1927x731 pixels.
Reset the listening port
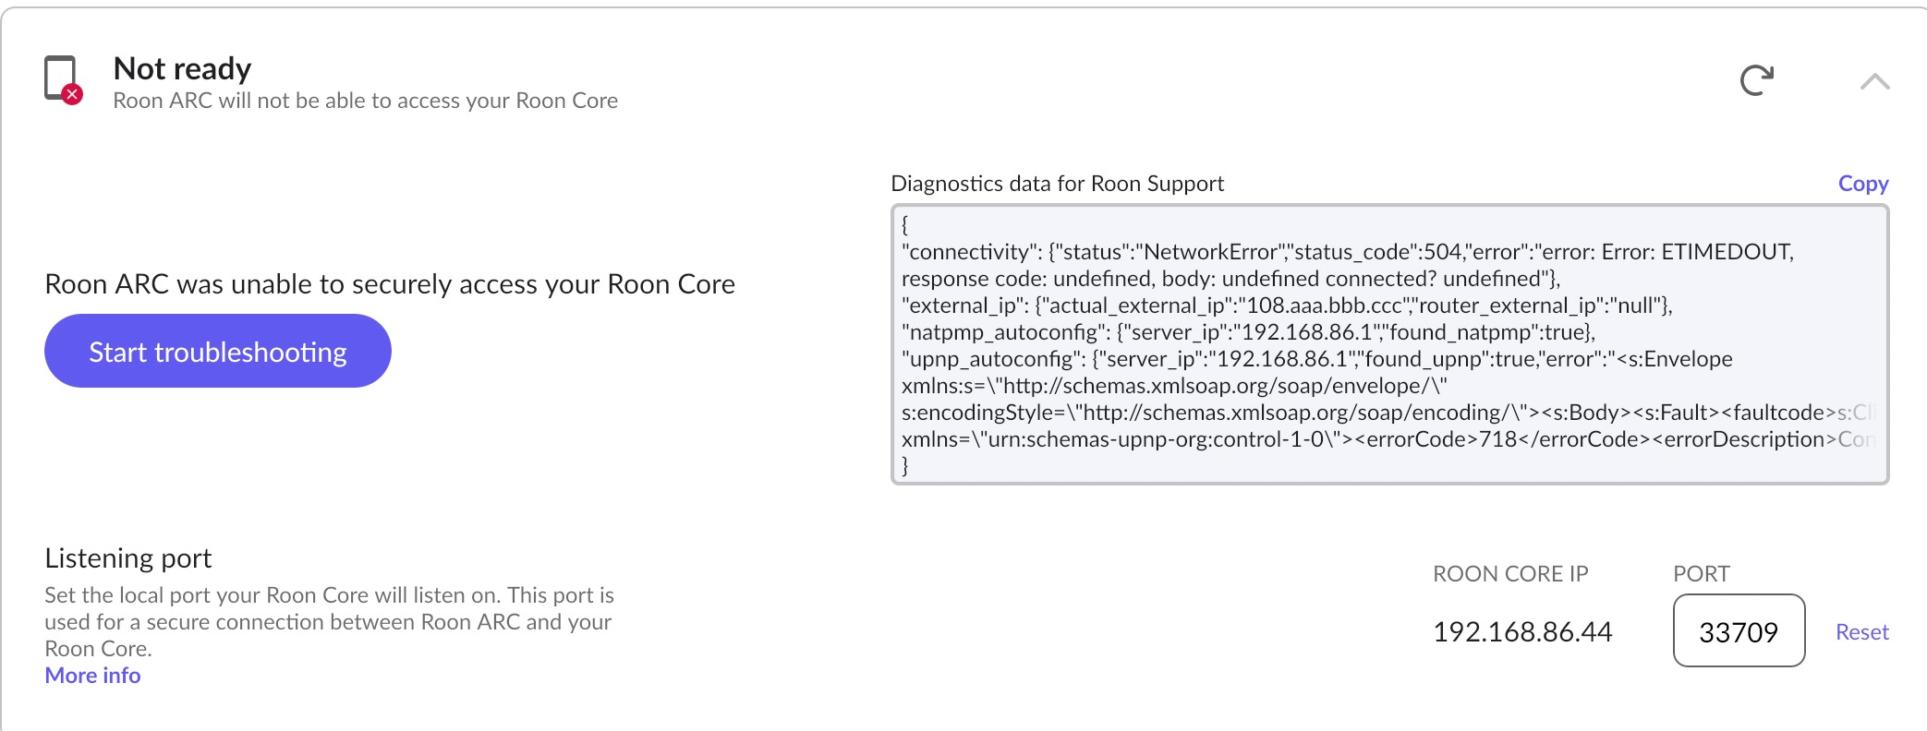pyautogui.click(x=1861, y=632)
